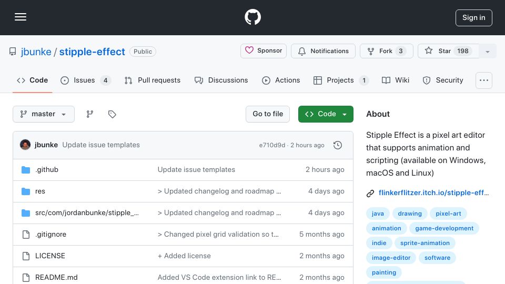Open 'Added VS Code extension link' commit message
Viewport: 505px width, 284px height.
pyautogui.click(x=219, y=277)
